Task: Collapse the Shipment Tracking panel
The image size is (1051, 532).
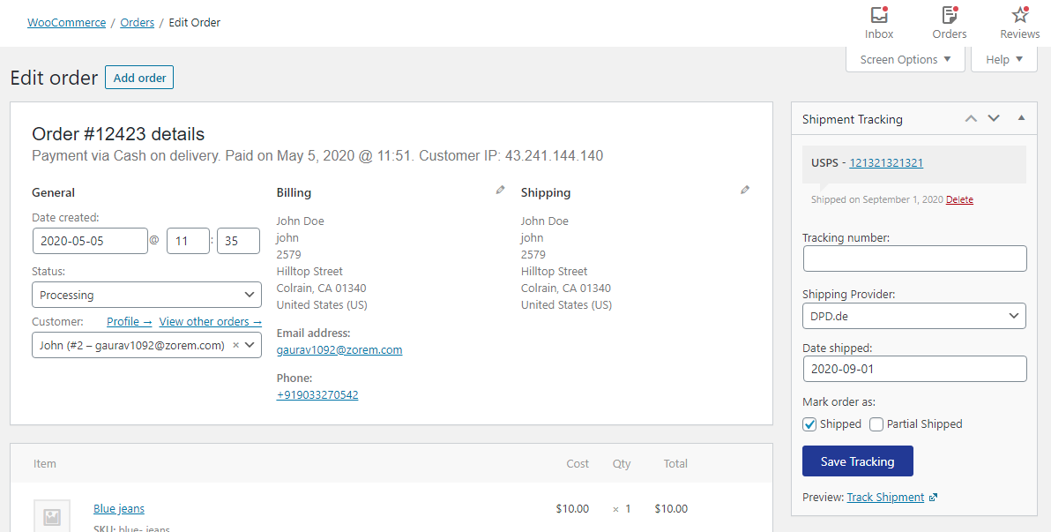Action: point(1021,118)
